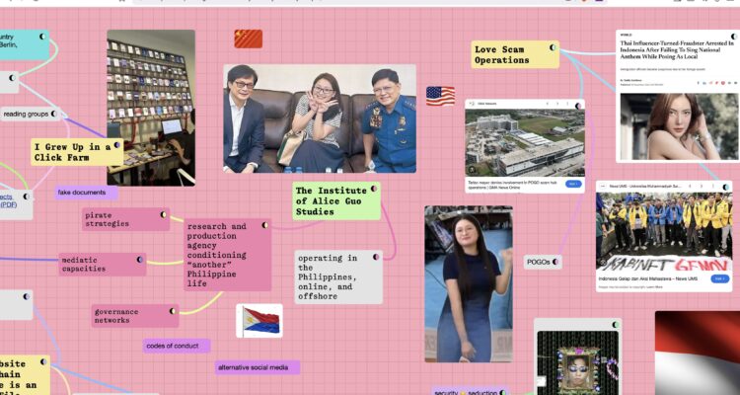Click connector icon on Institute of Alice Guo Studies

[x=374, y=189]
